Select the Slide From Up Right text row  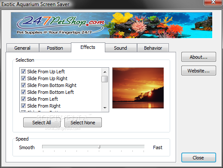47,78
